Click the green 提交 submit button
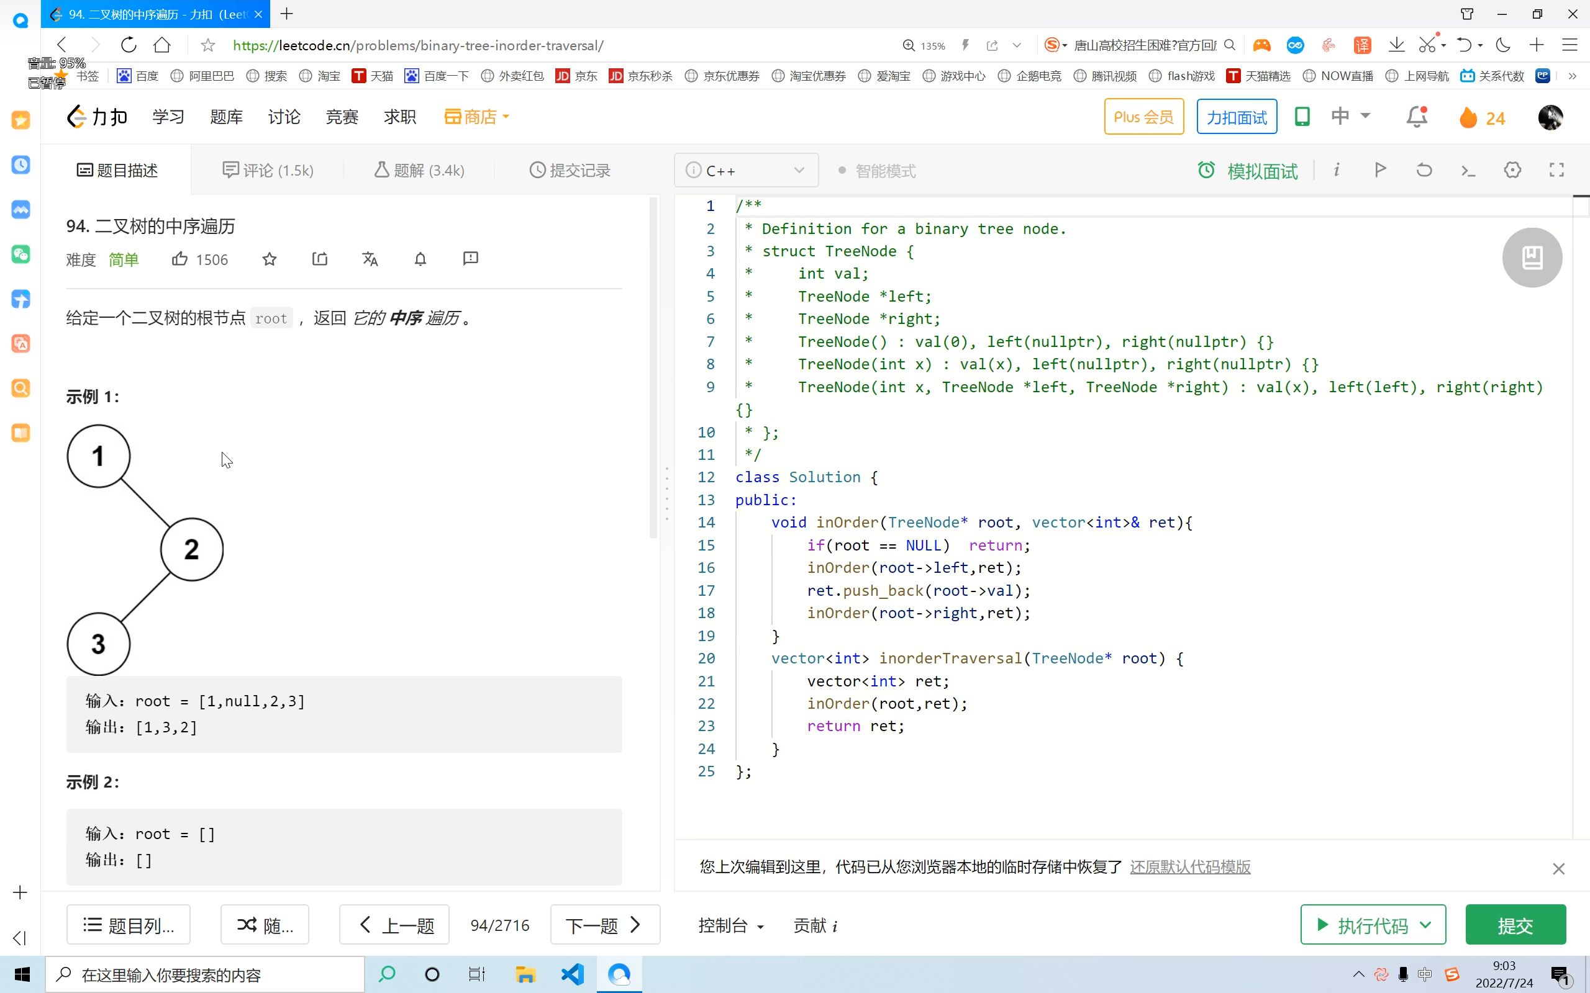 click(1515, 925)
